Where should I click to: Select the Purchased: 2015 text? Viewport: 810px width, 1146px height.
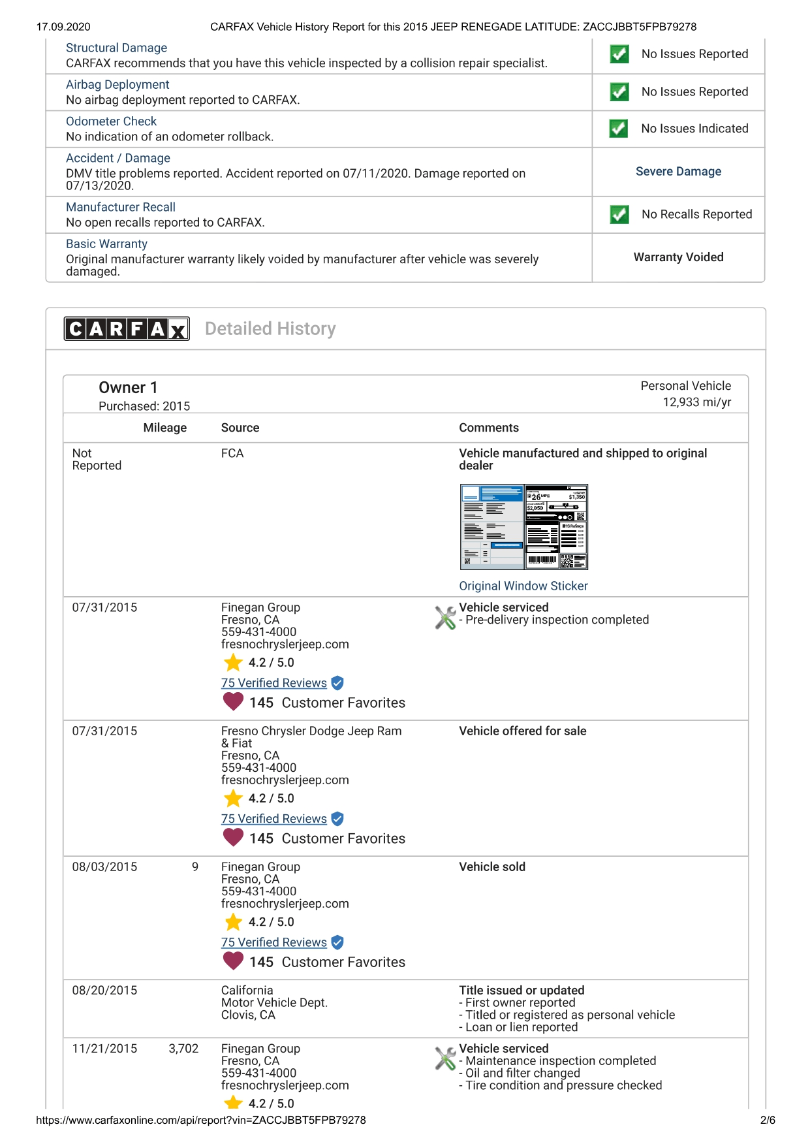coord(144,406)
